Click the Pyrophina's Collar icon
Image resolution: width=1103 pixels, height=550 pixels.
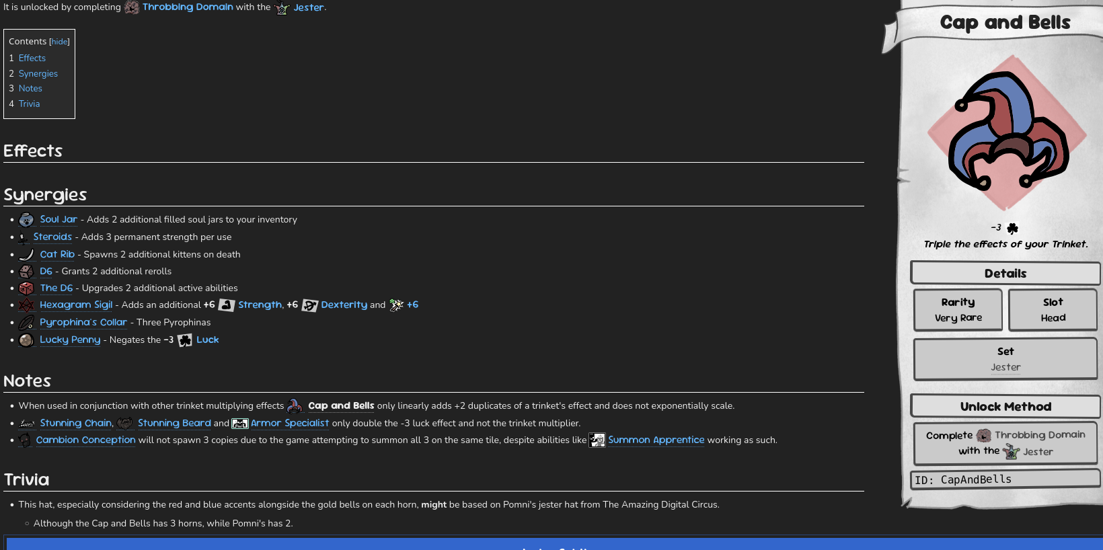click(26, 323)
